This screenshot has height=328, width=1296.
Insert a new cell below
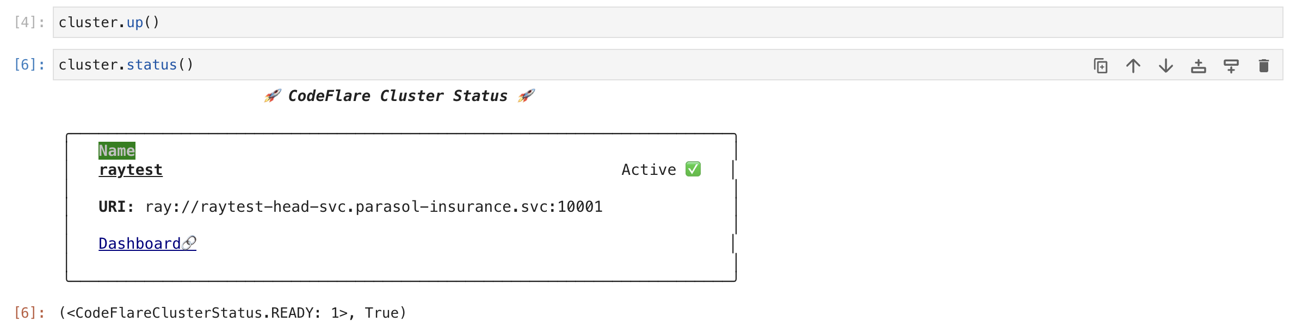[1231, 66]
